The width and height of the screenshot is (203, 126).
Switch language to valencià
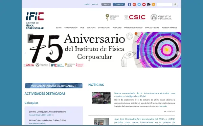95,4
